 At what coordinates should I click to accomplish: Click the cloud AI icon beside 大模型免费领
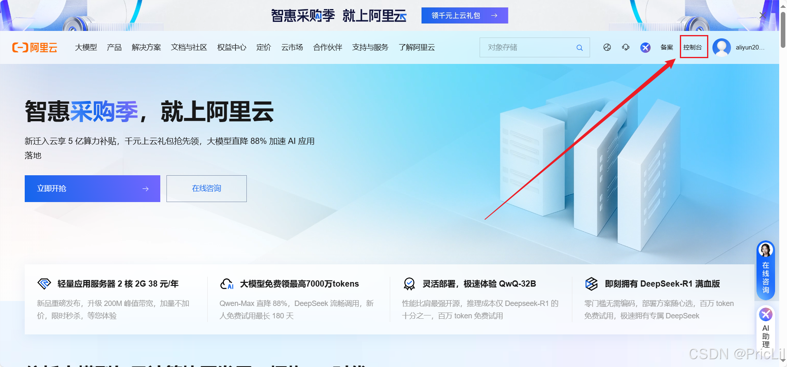pos(227,284)
